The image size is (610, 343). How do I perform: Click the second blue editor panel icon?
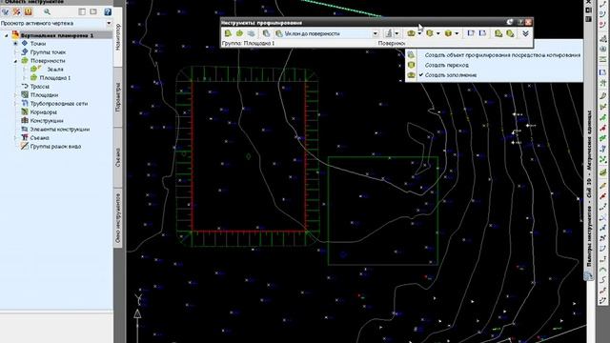click(x=482, y=34)
